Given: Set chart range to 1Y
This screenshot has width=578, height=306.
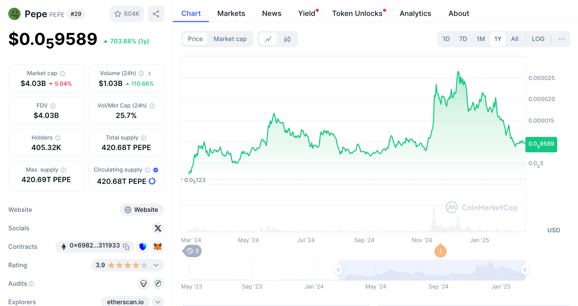Looking at the screenshot, I should (x=498, y=39).
